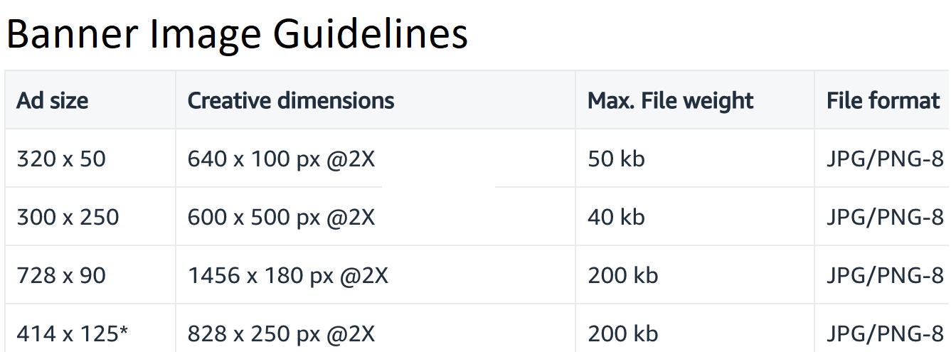Click the Creative dimensions column header
Viewport: 951px width, 352px height.
(x=290, y=100)
